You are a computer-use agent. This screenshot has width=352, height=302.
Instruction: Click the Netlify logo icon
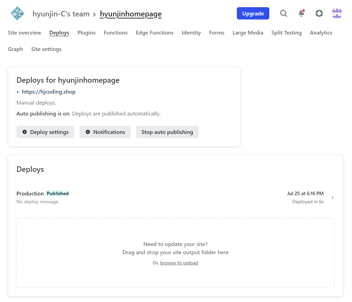point(17,13)
